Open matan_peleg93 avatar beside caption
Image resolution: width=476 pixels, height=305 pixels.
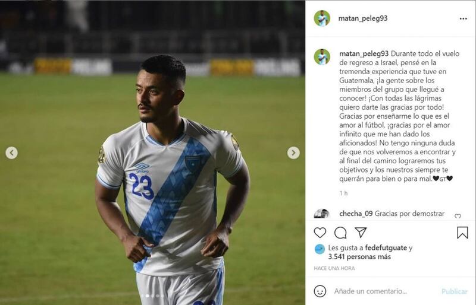322,57
